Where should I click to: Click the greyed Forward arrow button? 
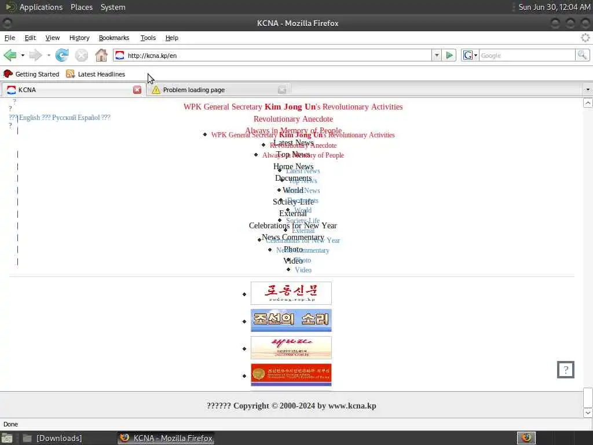pos(35,55)
